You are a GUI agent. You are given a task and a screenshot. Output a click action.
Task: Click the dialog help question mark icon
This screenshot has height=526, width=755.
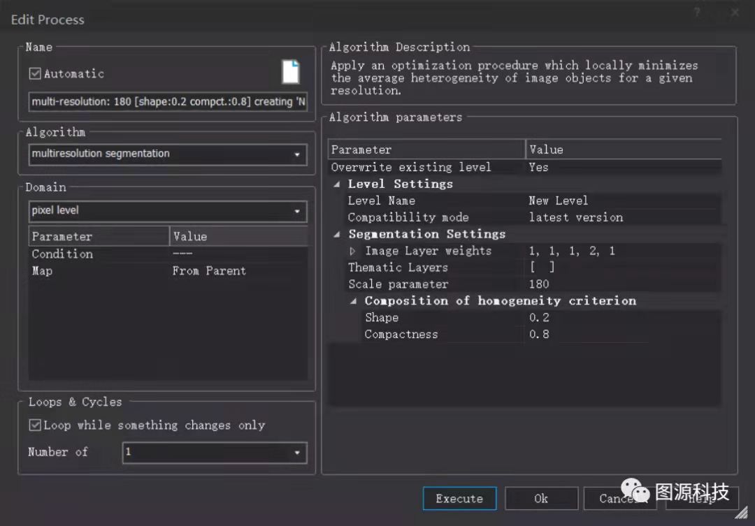click(696, 12)
